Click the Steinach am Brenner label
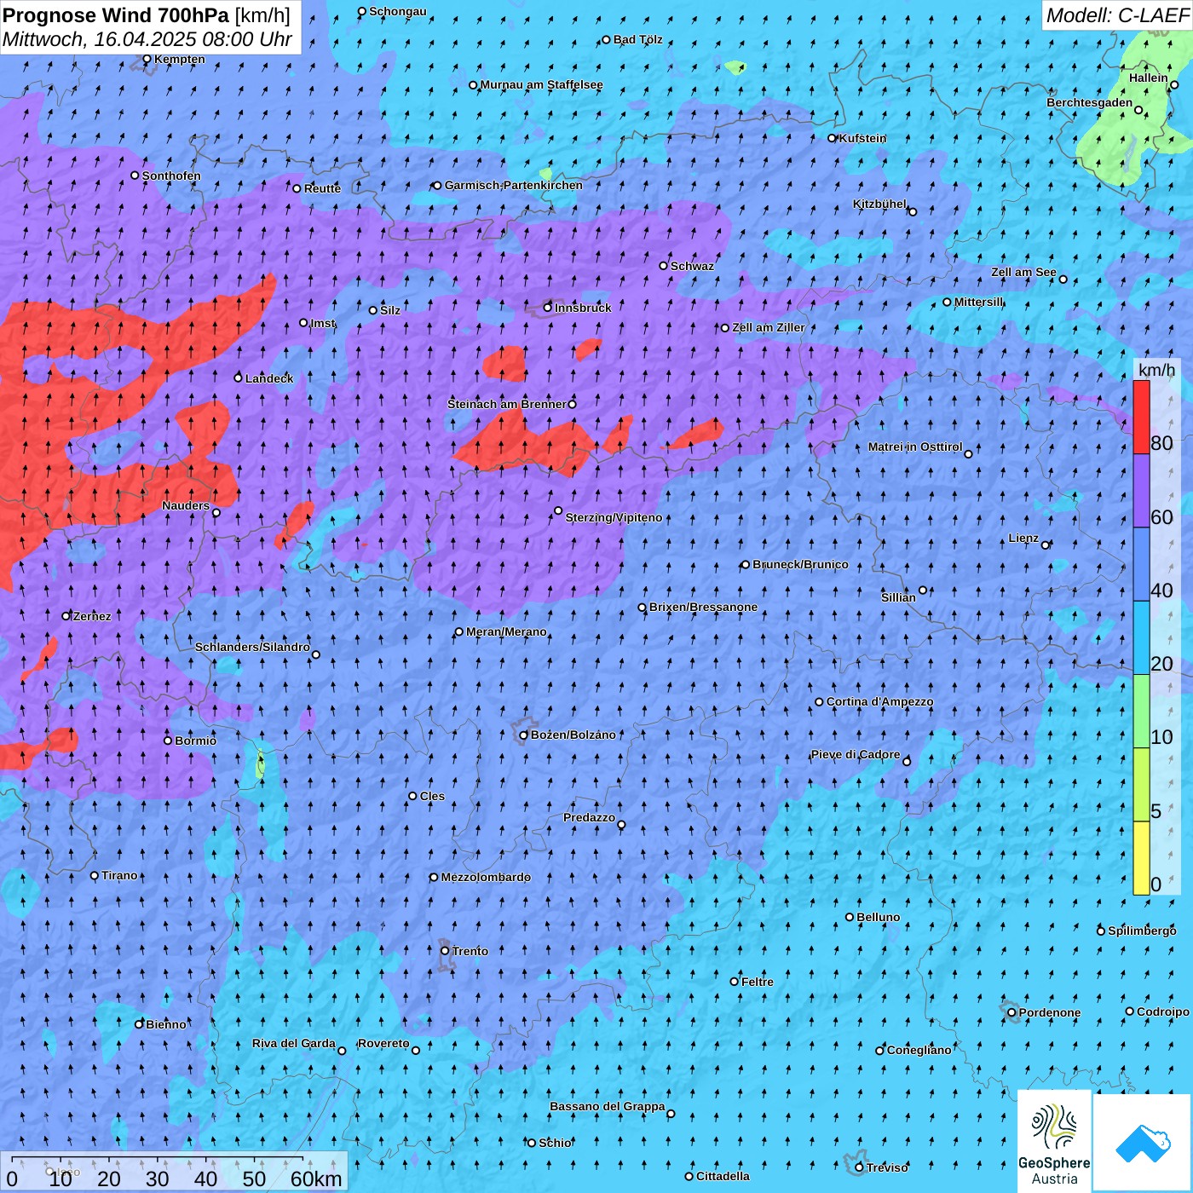The width and height of the screenshot is (1193, 1193). coord(506,404)
